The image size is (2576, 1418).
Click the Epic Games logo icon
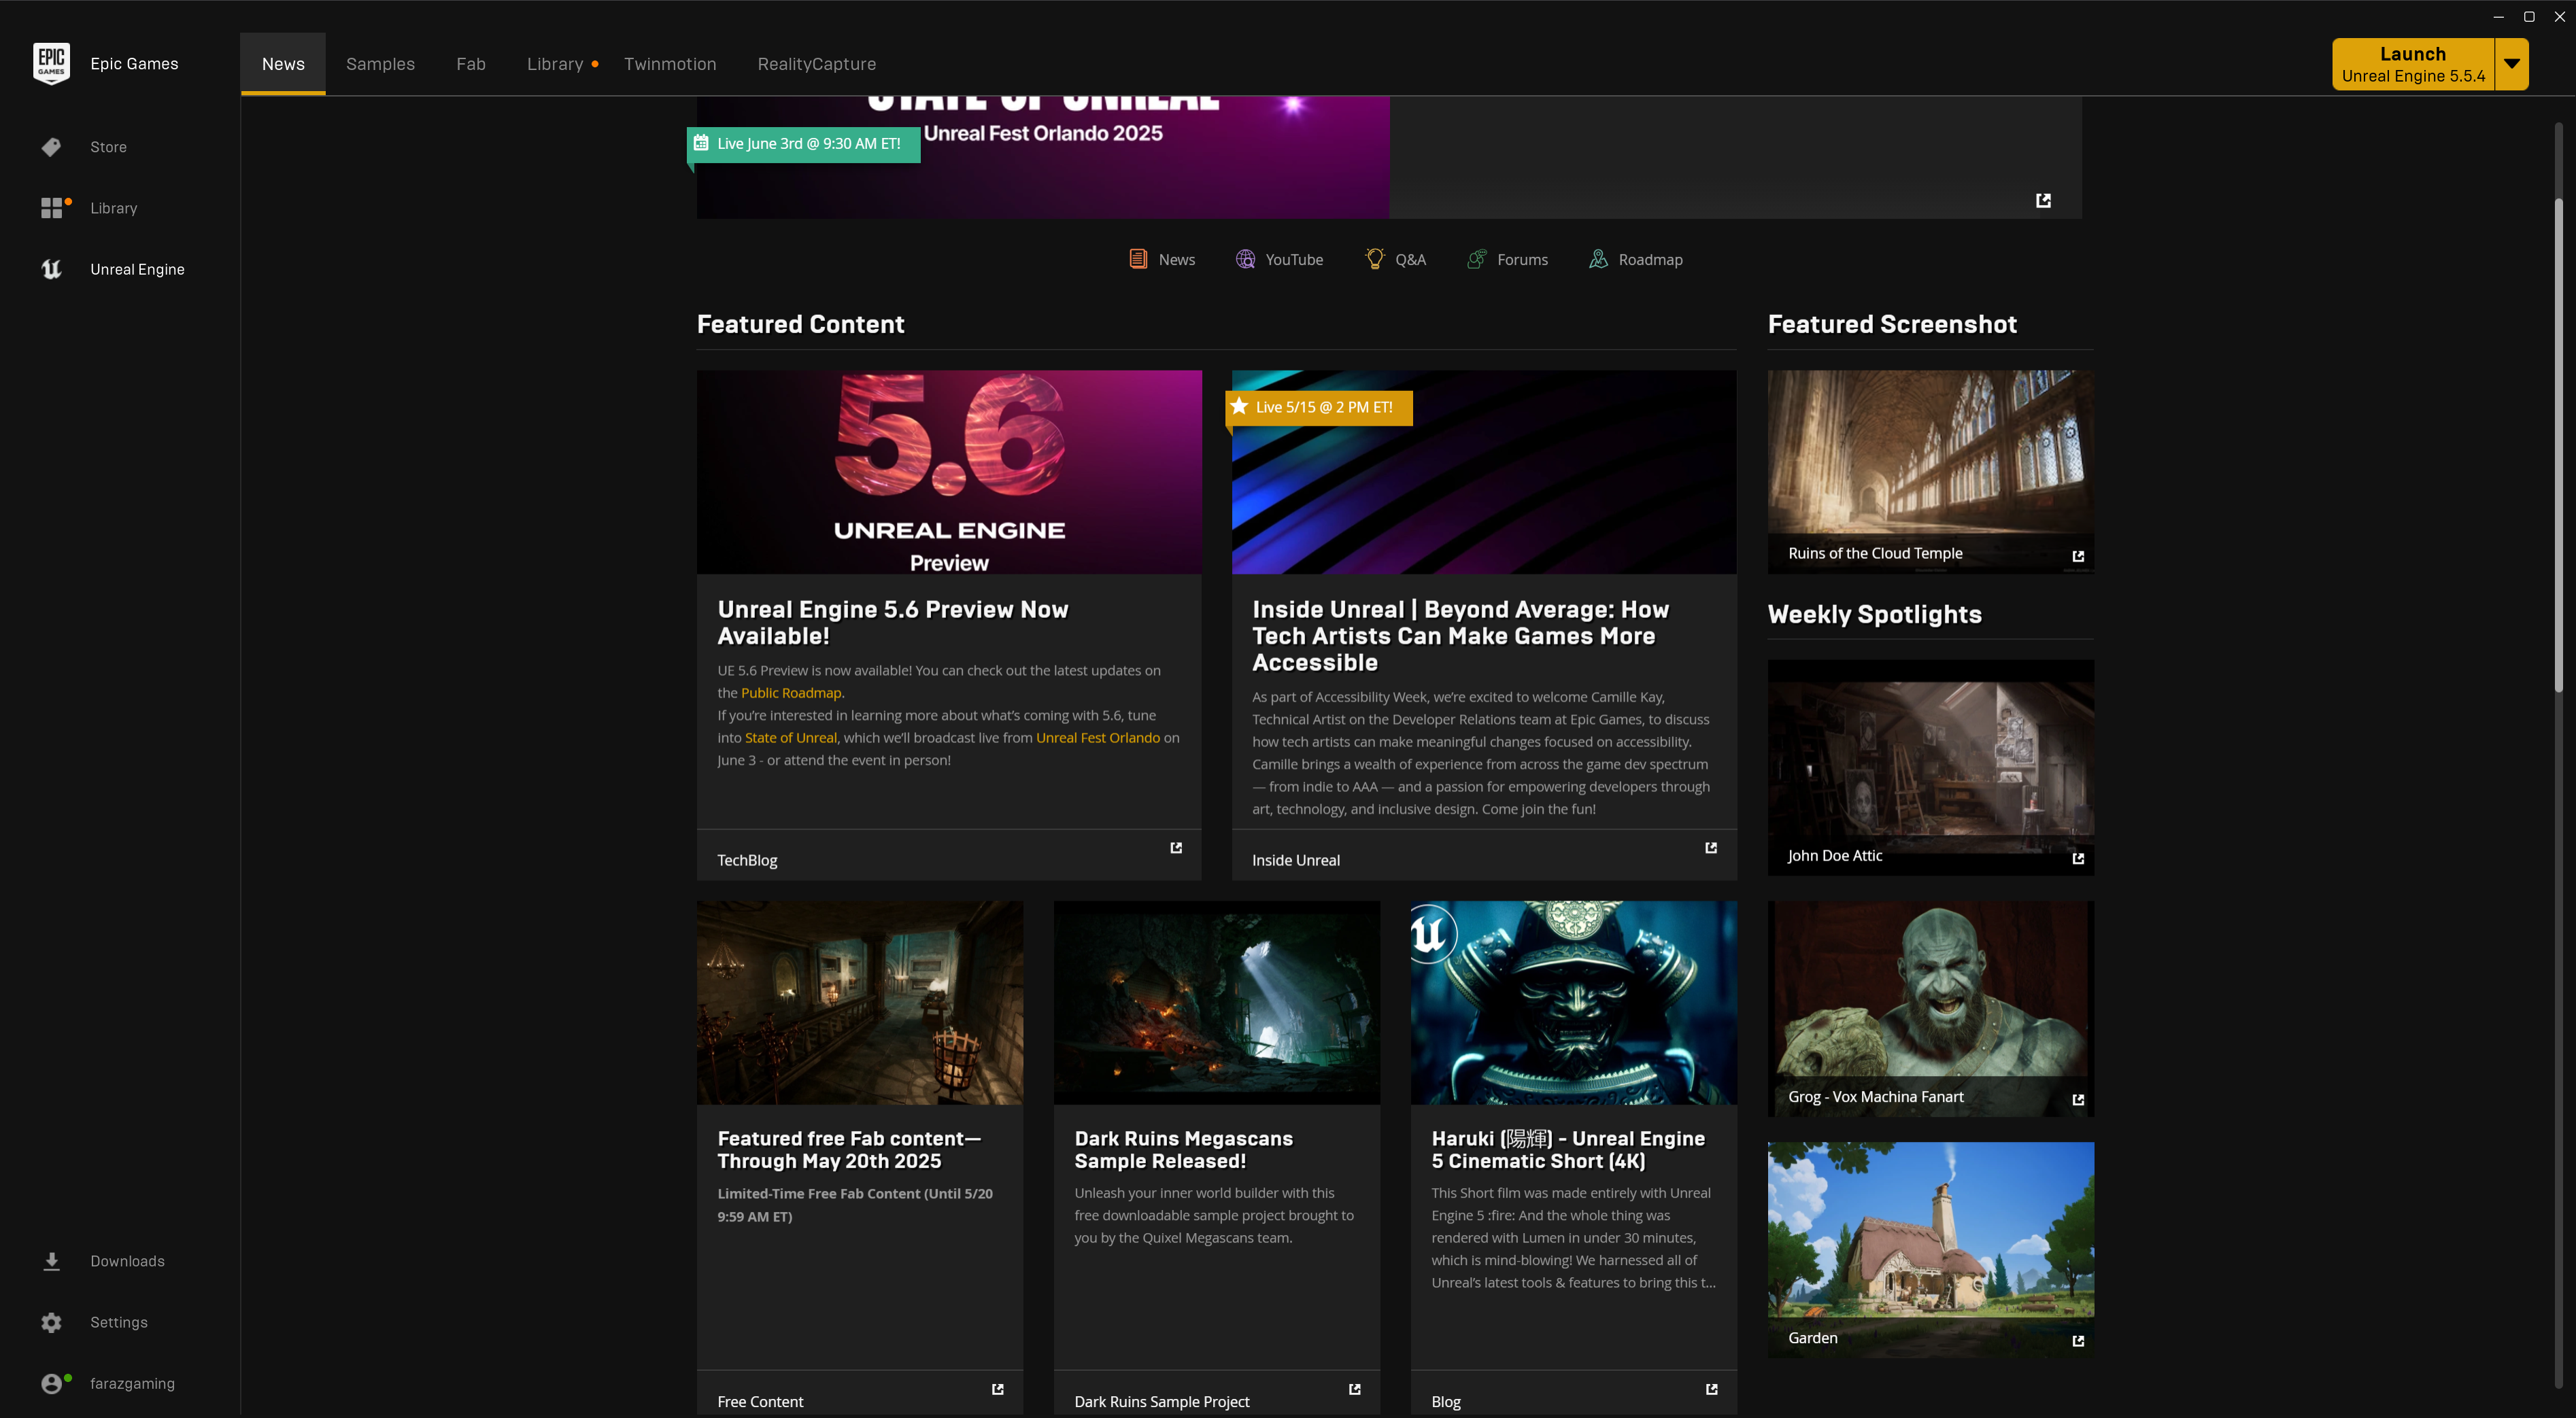pos(51,63)
